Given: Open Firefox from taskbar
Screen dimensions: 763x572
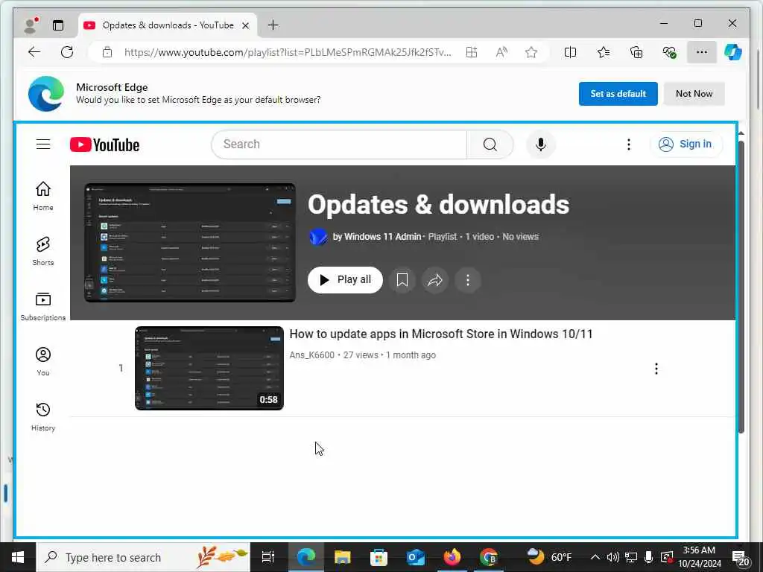Looking at the screenshot, I should pyautogui.click(x=452, y=557).
